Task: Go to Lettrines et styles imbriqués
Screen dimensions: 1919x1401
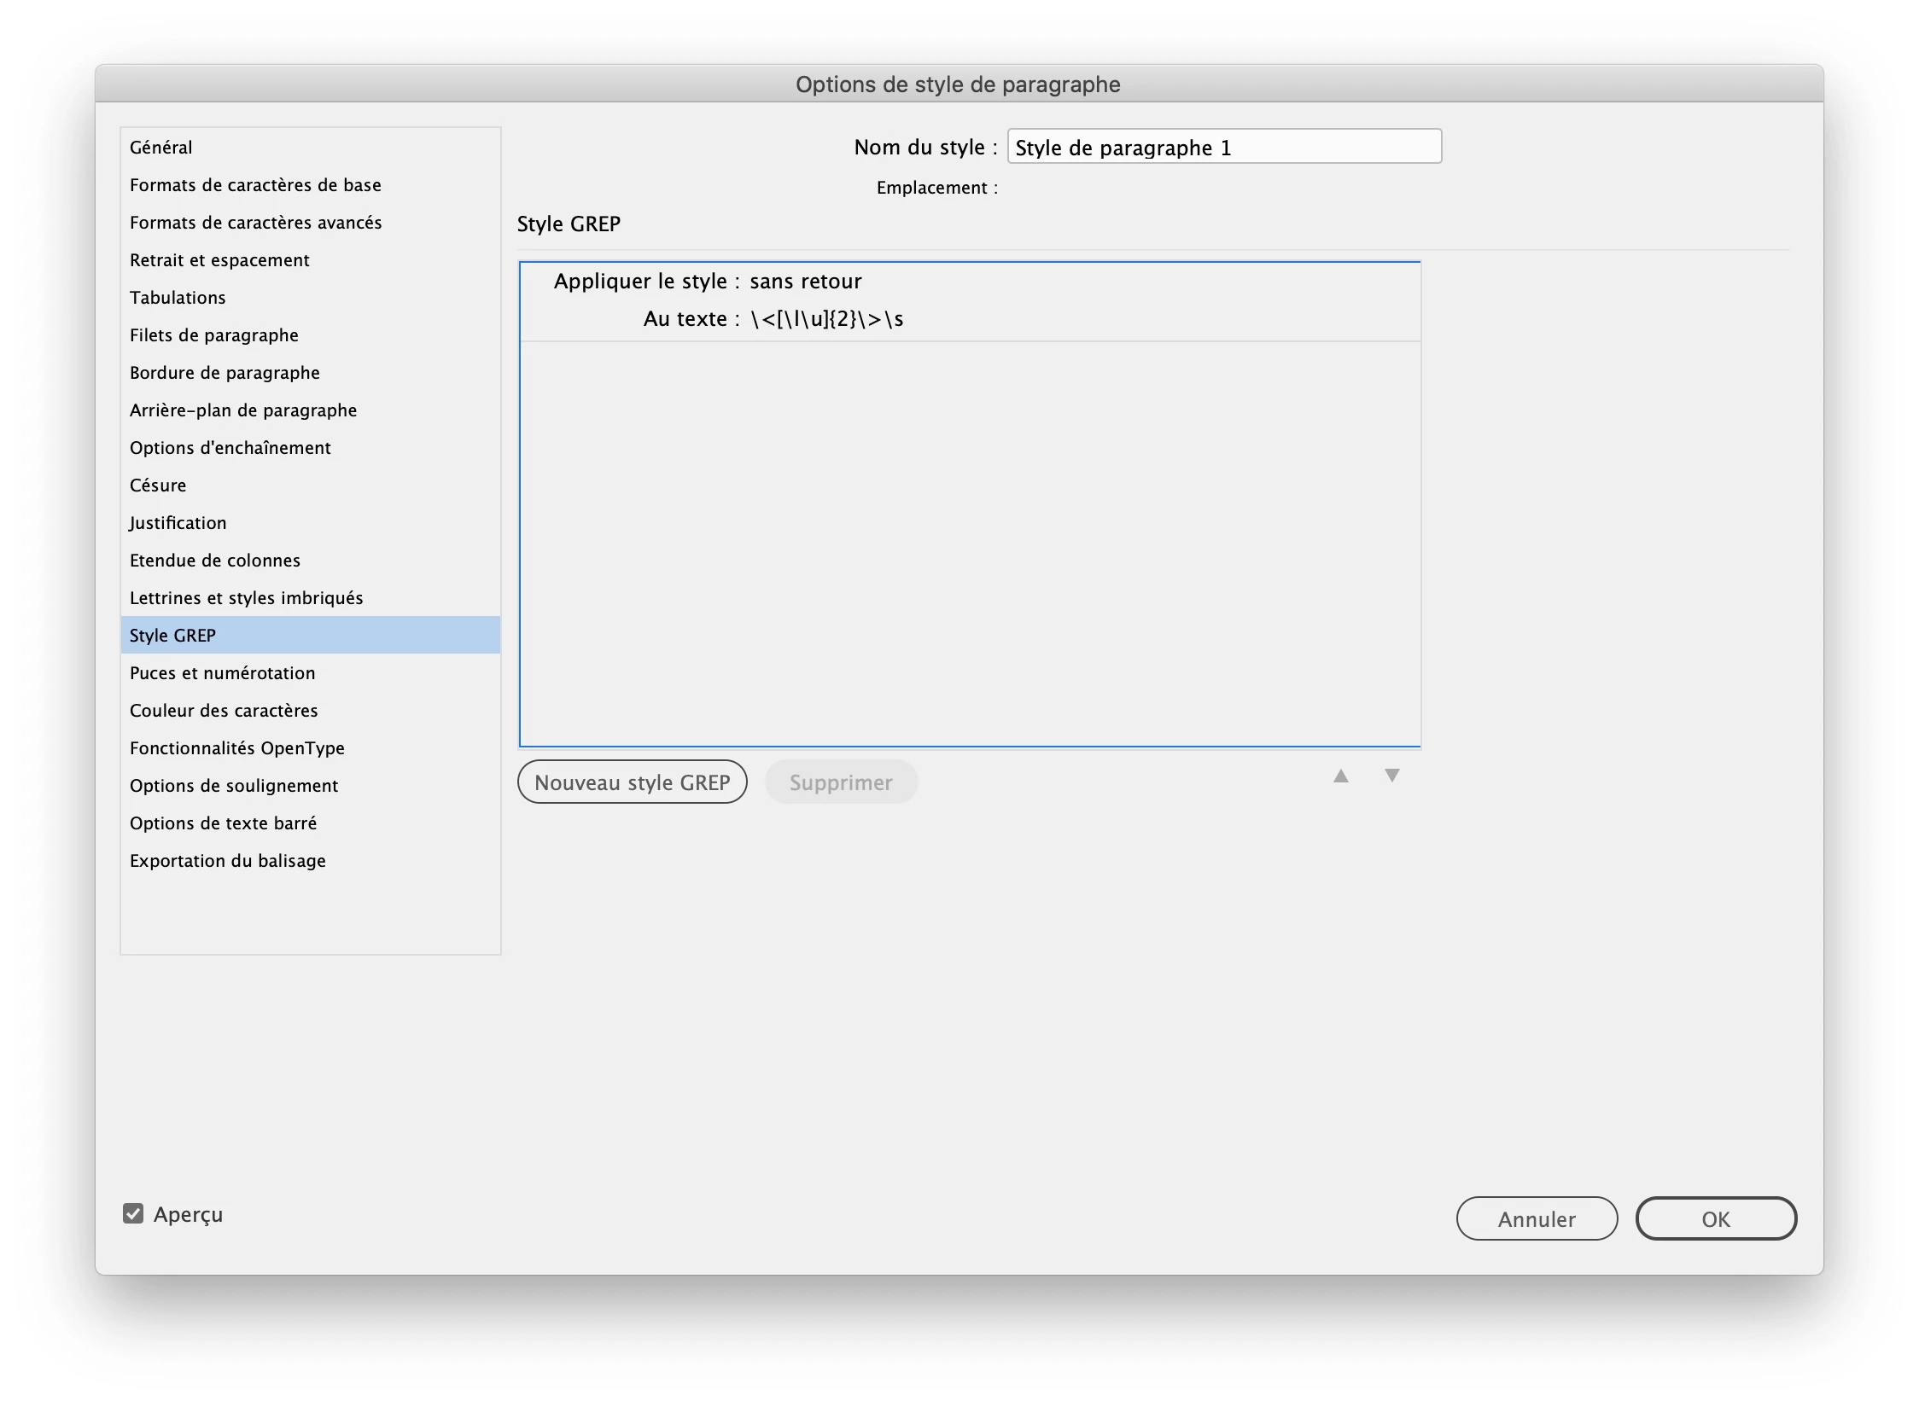Action: click(246, 597)
